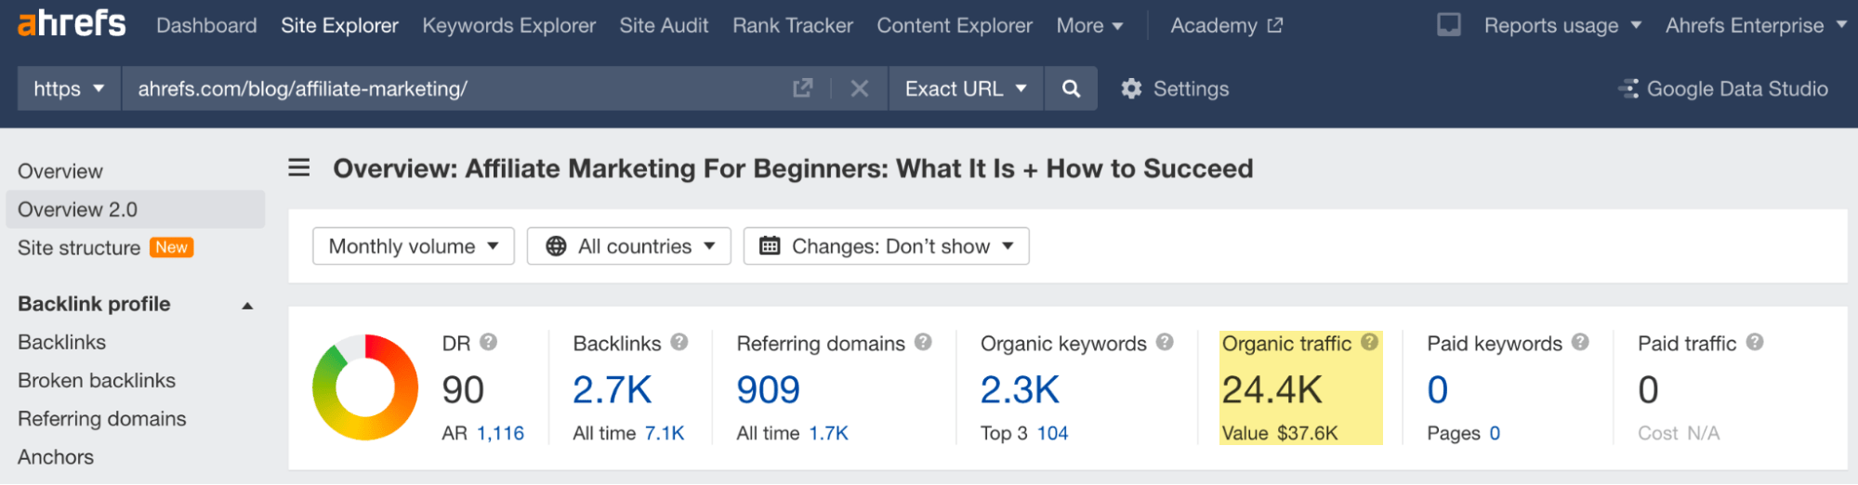
Task: Click all-time referring domains 1.7K
Action: click(x=828, y=433)
